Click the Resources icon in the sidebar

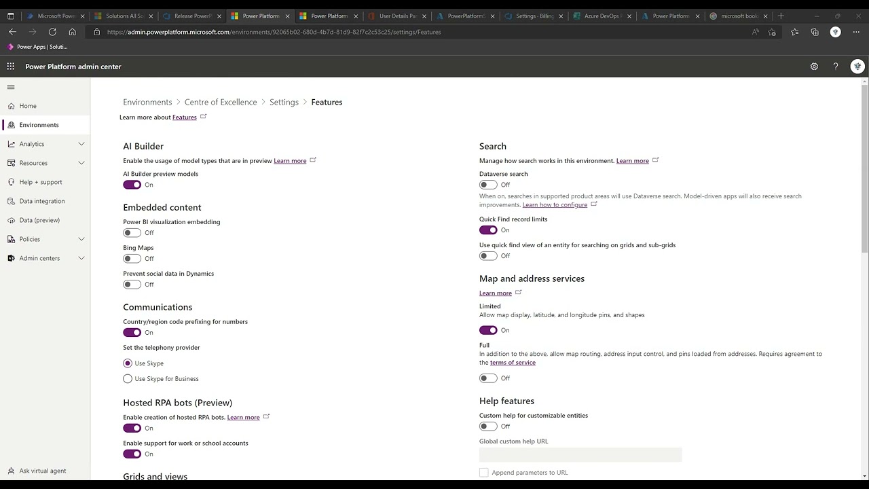[x=12, y=163]
